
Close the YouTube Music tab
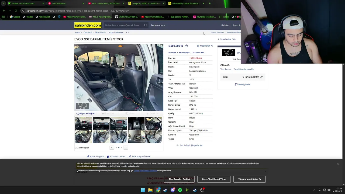[x=83, y=4]
